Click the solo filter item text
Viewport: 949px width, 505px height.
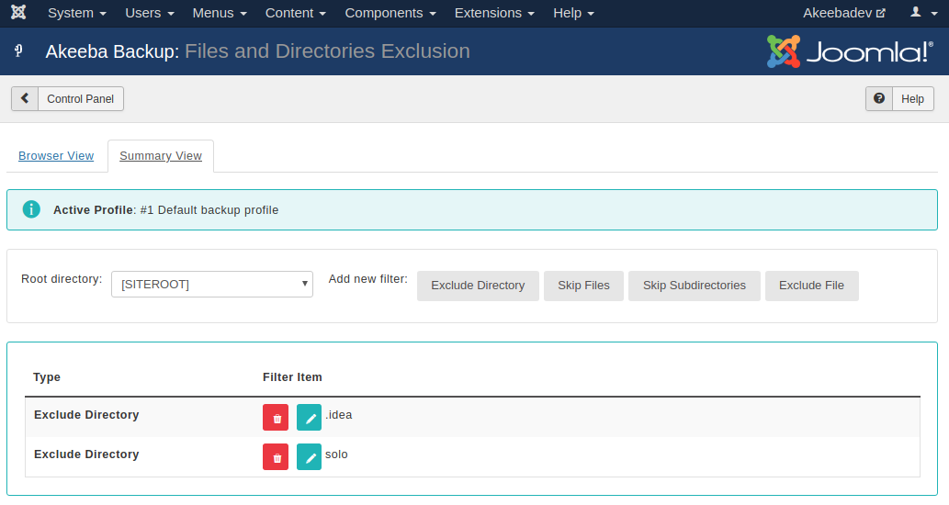pos(336,454)
